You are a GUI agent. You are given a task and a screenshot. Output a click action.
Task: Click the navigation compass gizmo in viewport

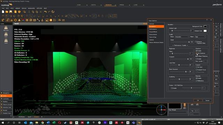click(161, 110)
